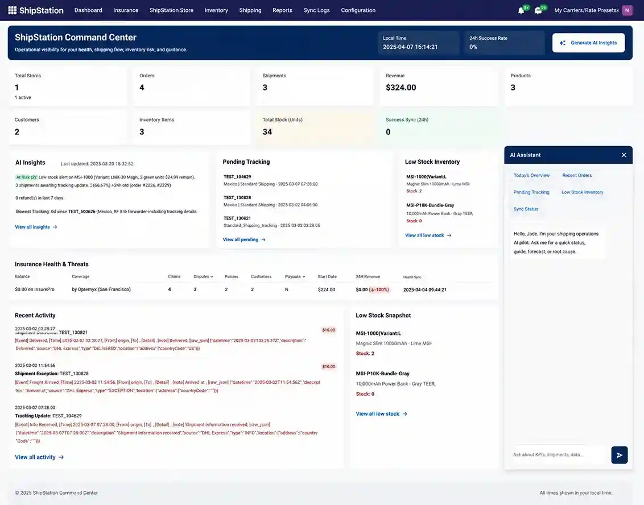The height and width of the screenshot is (505, 644).
Task: Open the Shipments stat card
Action: pyautogui.click(x=315, y=86)
